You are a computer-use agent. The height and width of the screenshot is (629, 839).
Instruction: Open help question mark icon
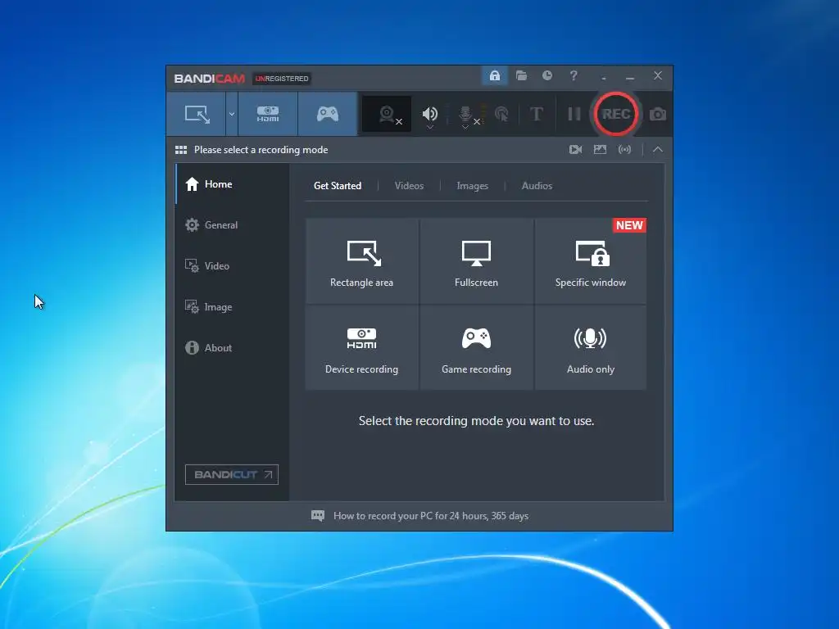click(x=573, y=76)
